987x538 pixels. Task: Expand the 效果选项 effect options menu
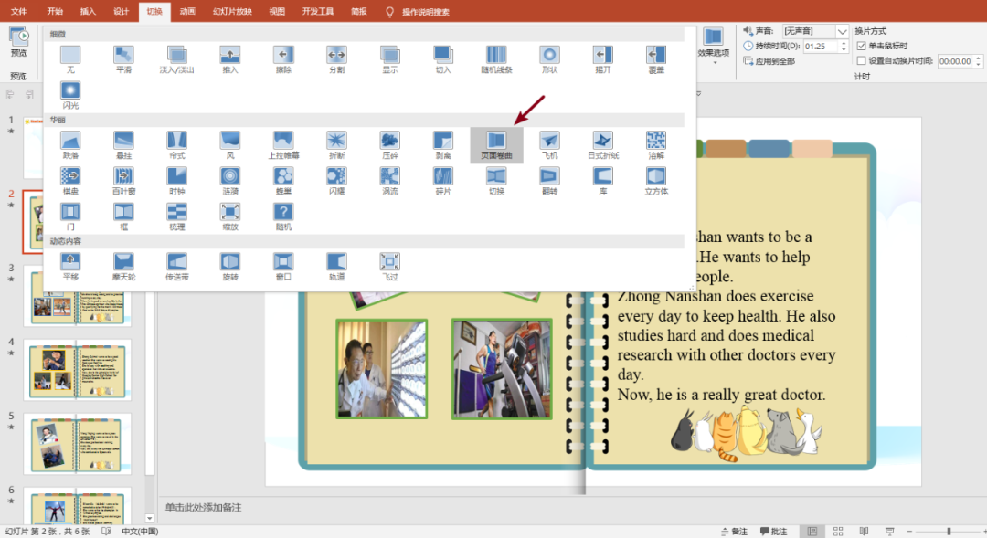pos(713,44)
